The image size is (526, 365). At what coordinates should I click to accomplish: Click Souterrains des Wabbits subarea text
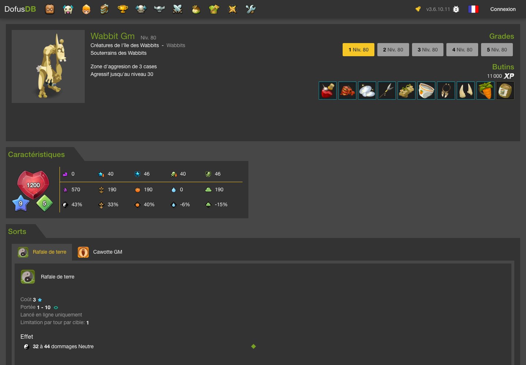pos(118,53)
